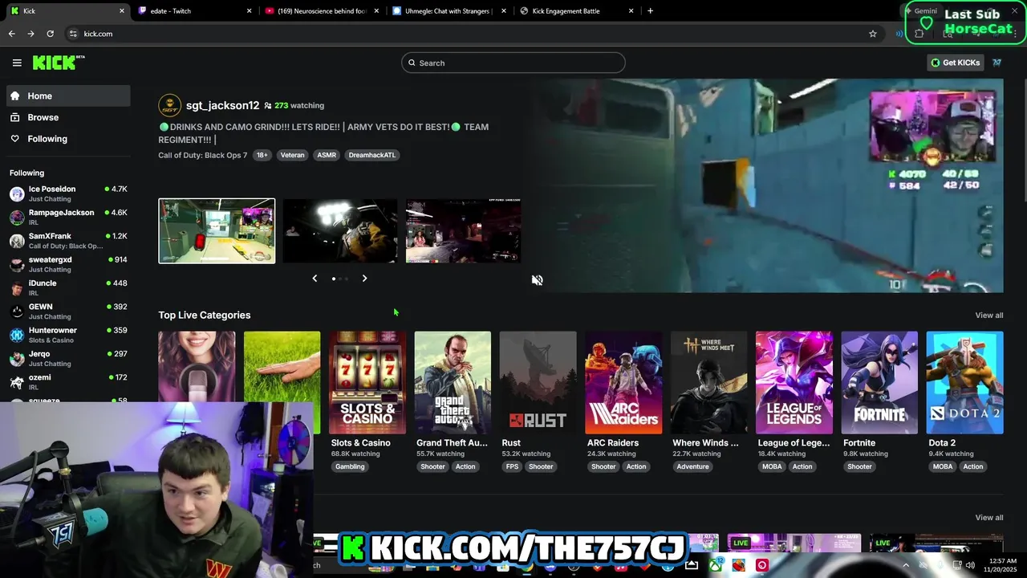Open site information icon in address bar
The height and width of the screenshot is (578, 1027).
coord(73,34)
